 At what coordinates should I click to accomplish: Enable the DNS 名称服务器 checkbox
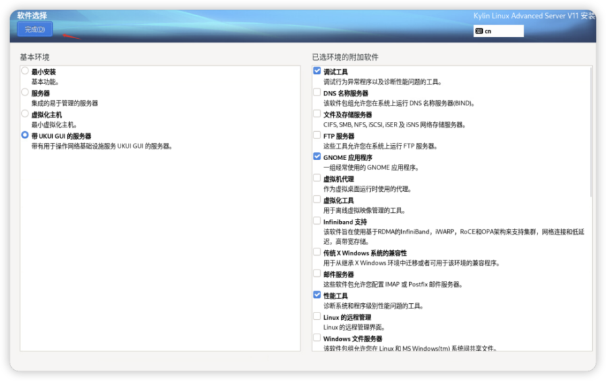click(x=317, y=92)
